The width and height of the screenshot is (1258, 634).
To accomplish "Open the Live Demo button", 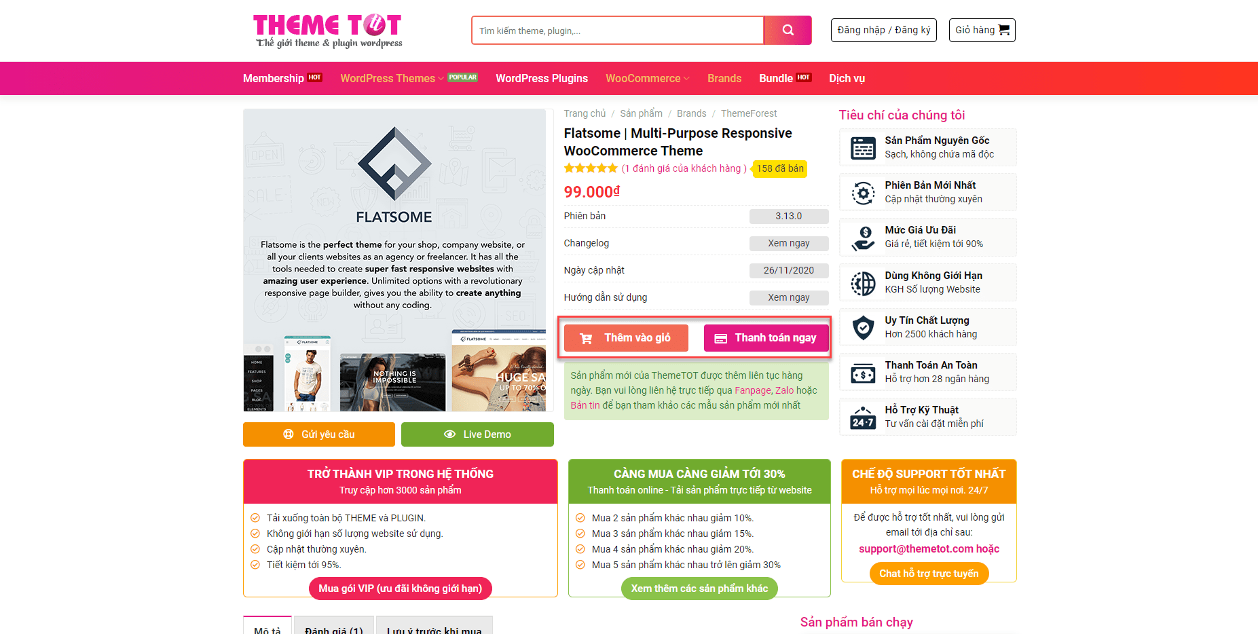I will point(477,434).
